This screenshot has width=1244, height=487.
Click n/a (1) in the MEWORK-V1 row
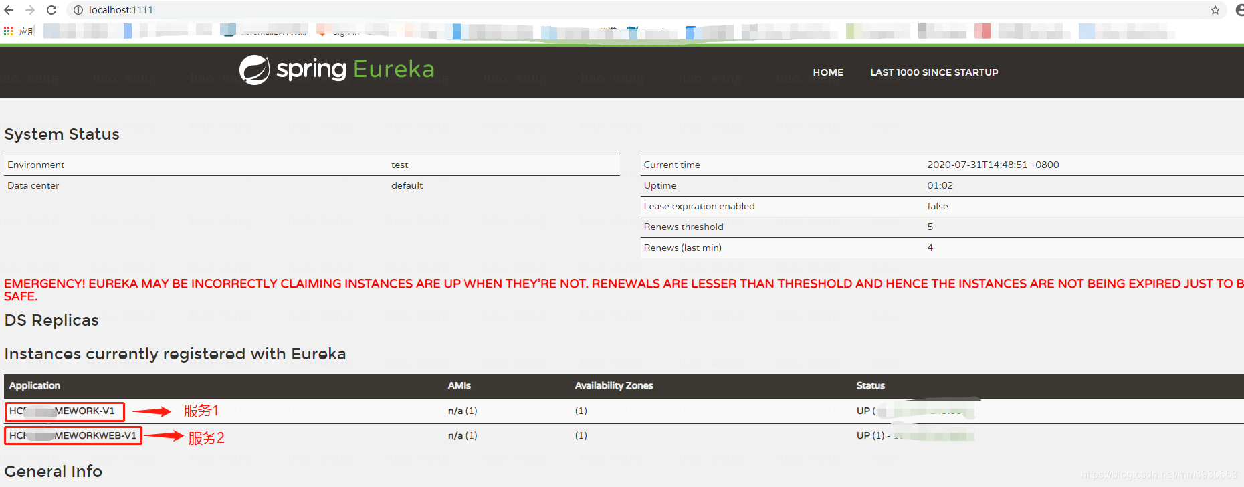[x=462, y=411]
